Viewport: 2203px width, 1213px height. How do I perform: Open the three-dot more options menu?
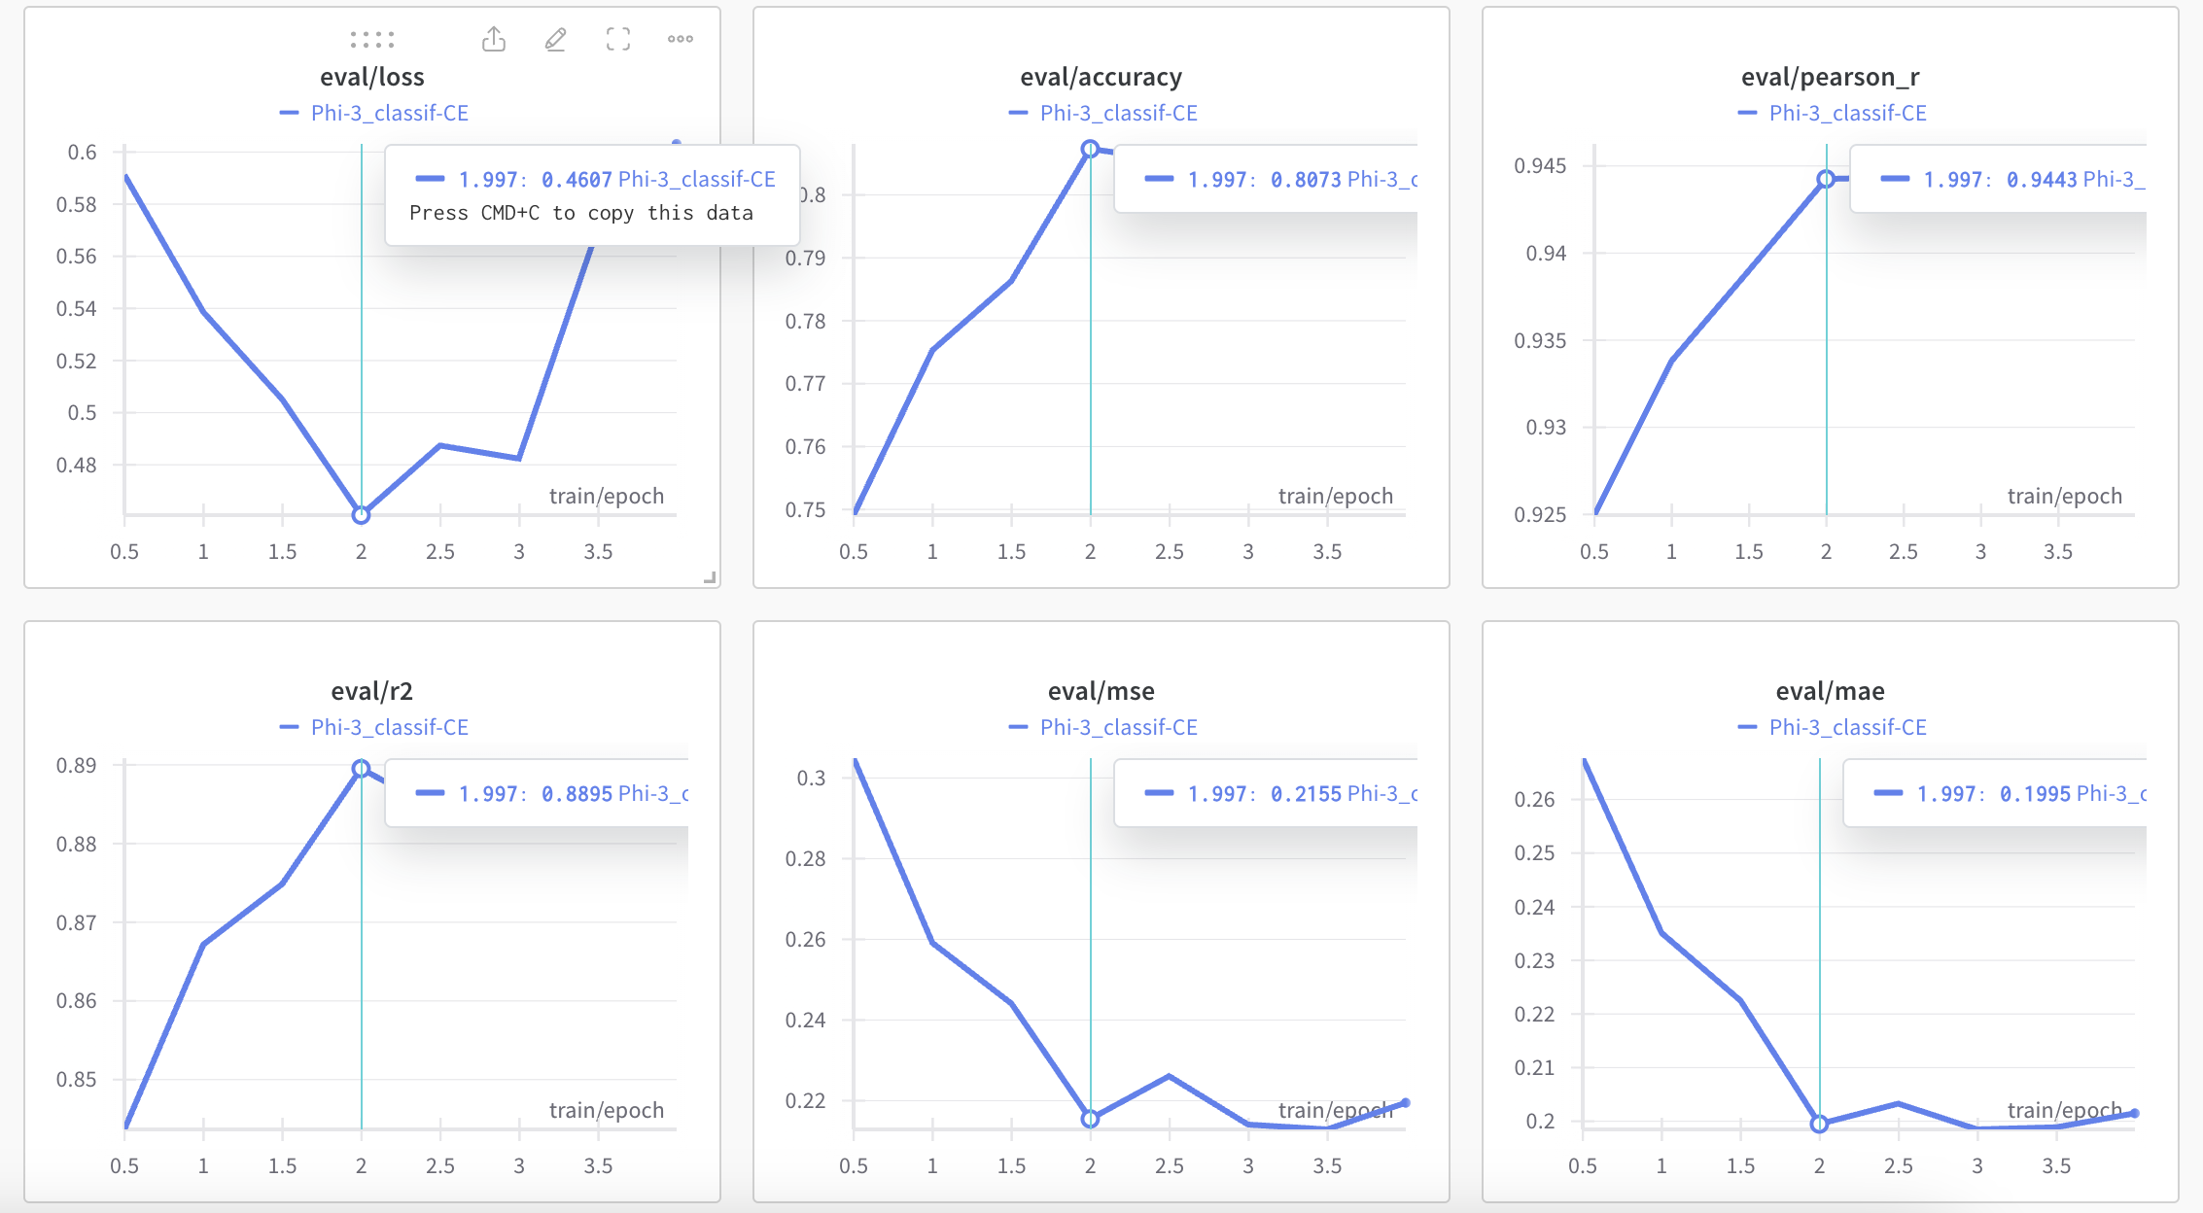click(681, 39)
